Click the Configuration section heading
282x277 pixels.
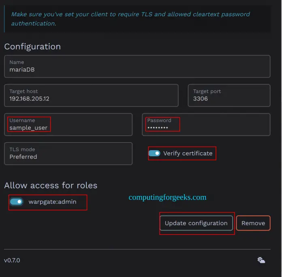pos(32,47)
